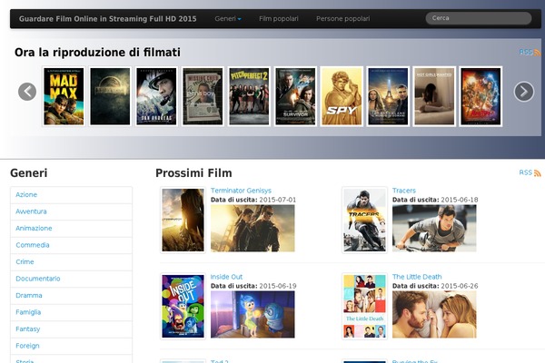Viewport: 545px width, 363px height.
Task: Open the Inside Out title link
Action: click(226, 277)
